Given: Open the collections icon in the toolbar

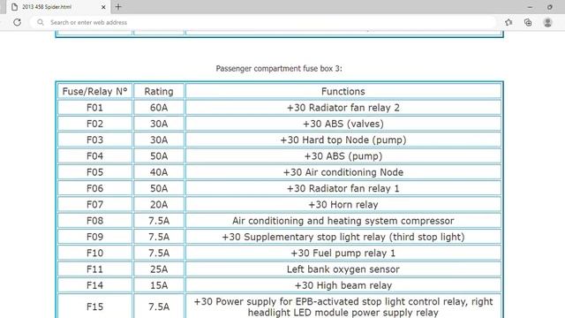Looking at the screenshot, I should [x=528, y=22].
